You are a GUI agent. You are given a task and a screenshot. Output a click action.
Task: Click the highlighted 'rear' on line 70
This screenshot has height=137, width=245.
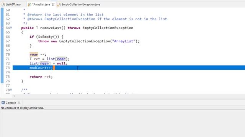(34, 54)
